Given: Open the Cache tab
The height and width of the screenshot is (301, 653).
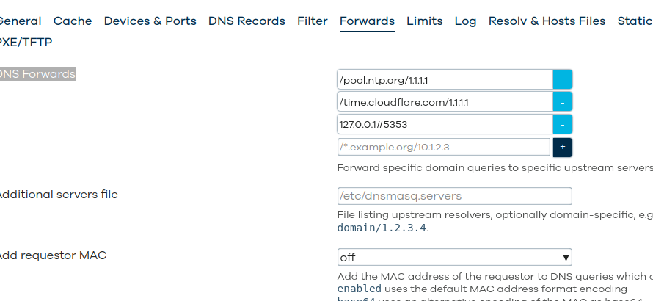Looking at the screenshot, I should [73, 21].
